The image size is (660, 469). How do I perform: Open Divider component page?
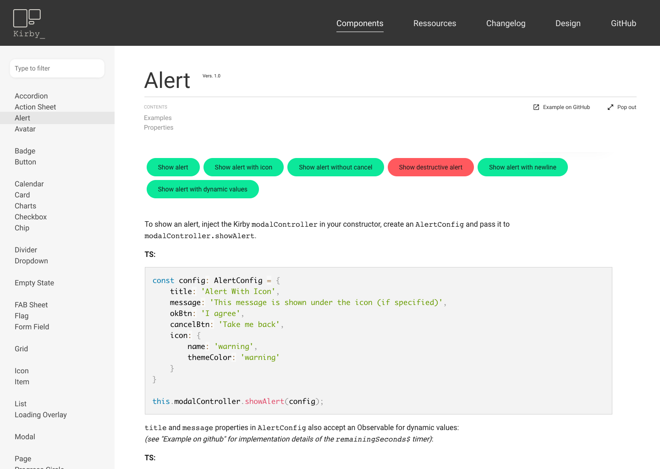click(x=26, y=250)
